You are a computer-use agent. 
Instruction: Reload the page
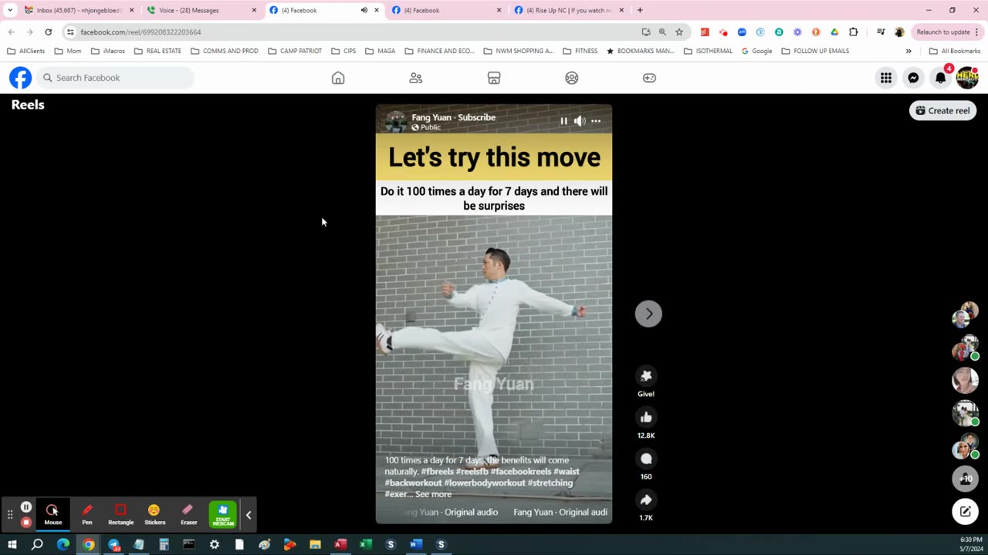[x=48, y=32]
